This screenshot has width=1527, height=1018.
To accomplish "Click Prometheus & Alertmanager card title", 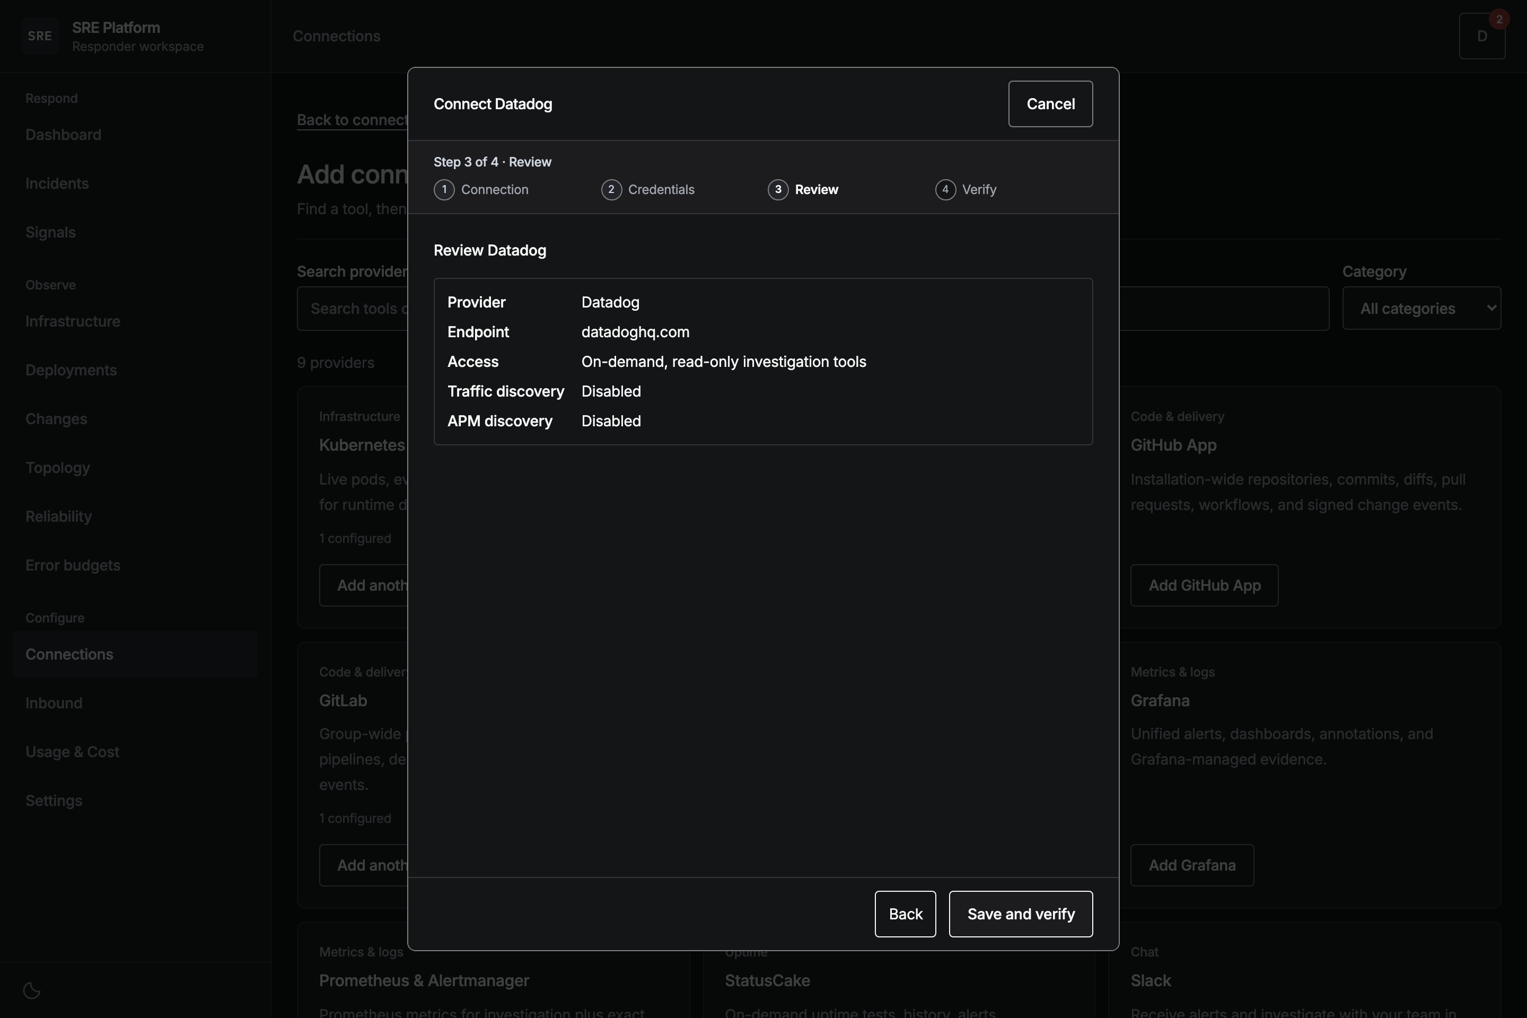I will click(x=424, y=980).
